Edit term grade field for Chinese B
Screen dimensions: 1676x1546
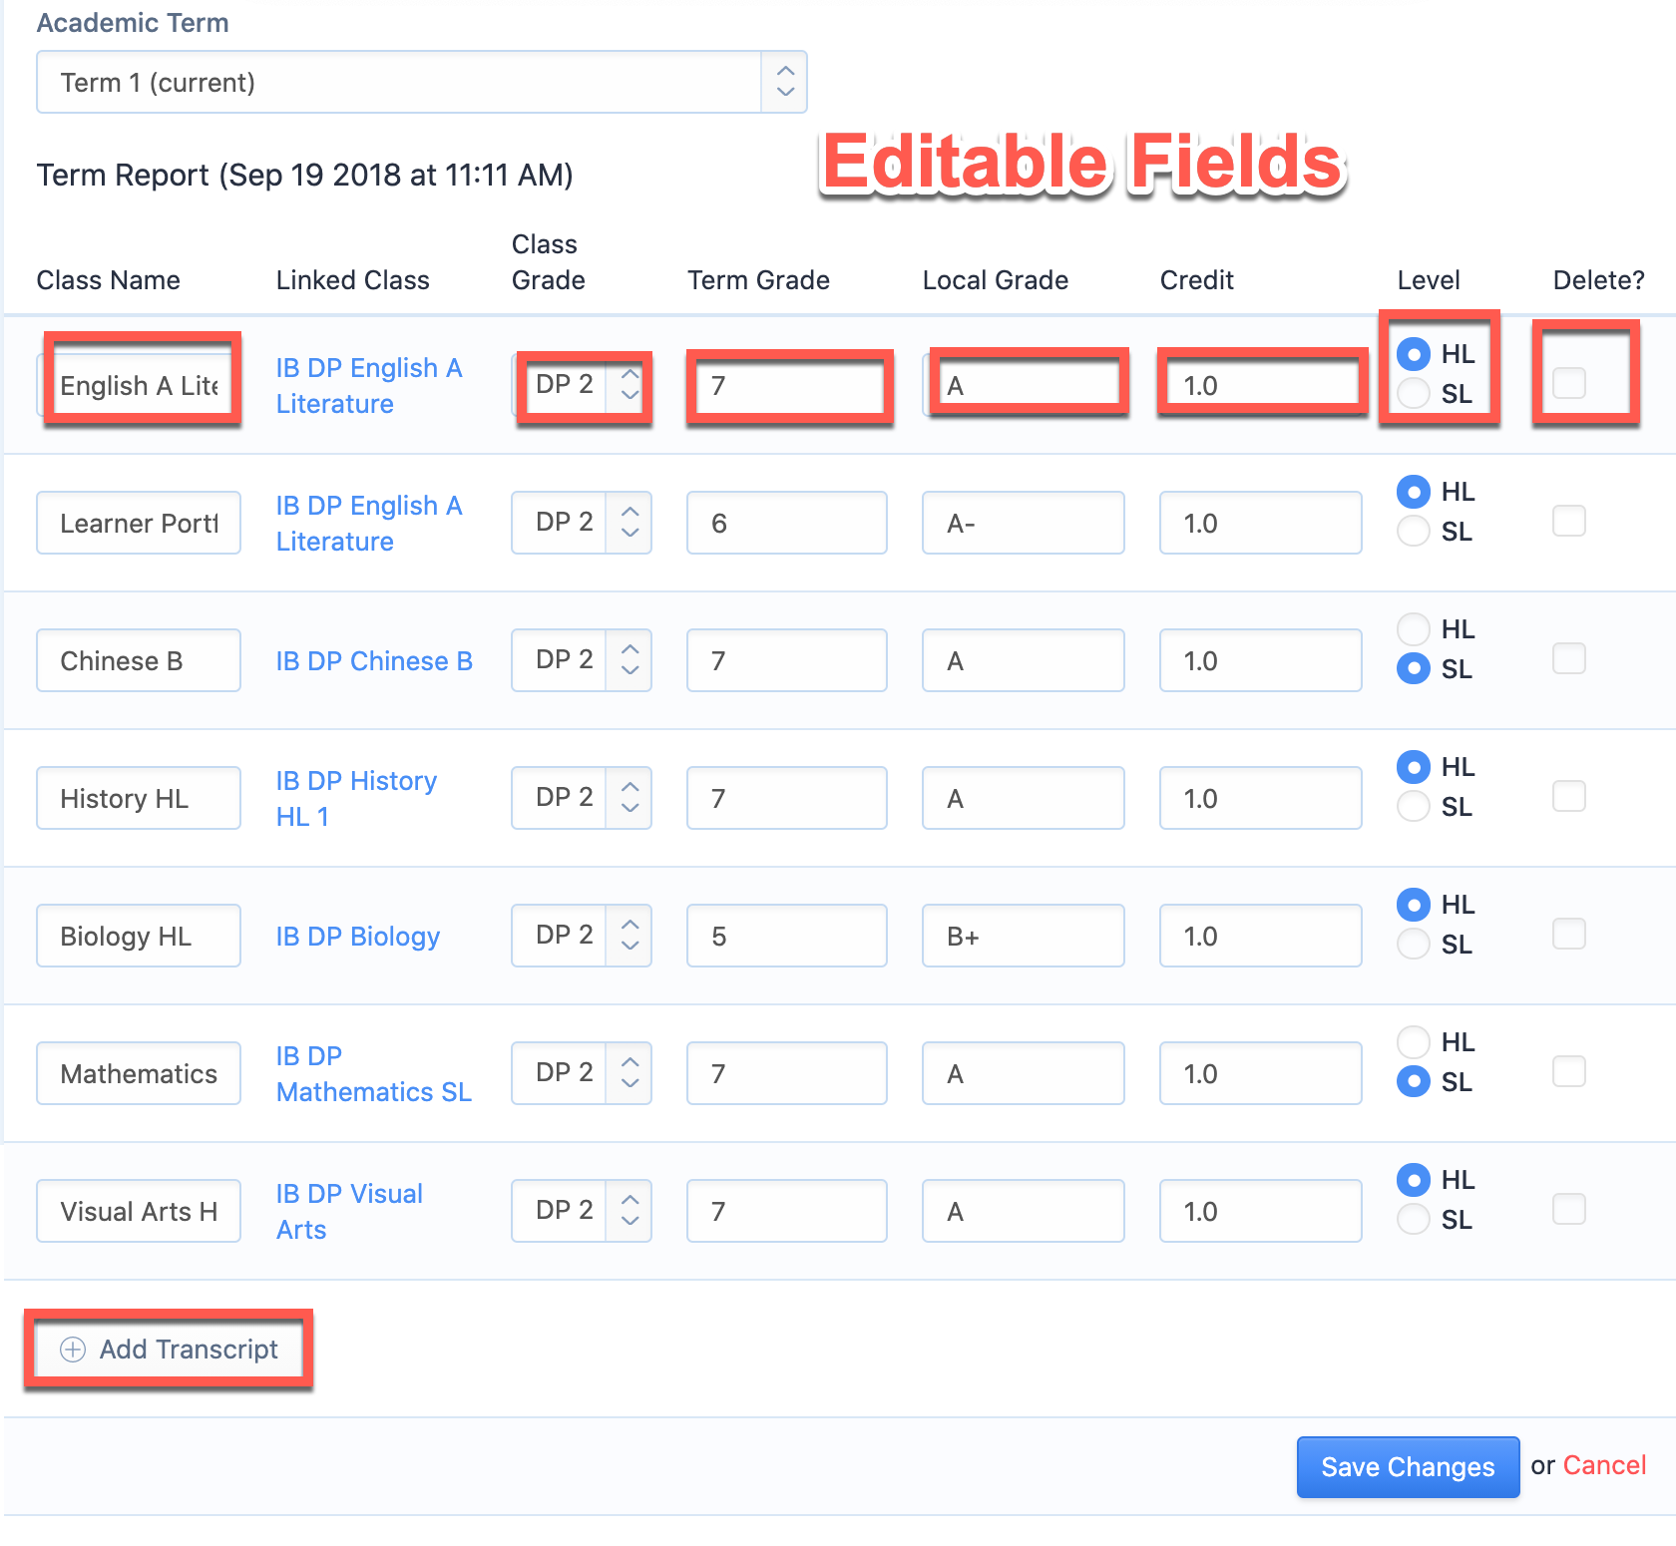tap(787, 660)
